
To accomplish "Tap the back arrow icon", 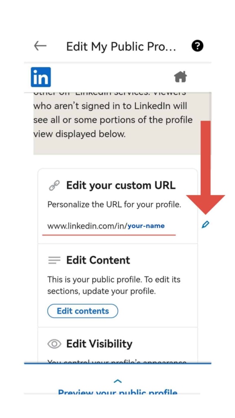I will tap(40, 46).
